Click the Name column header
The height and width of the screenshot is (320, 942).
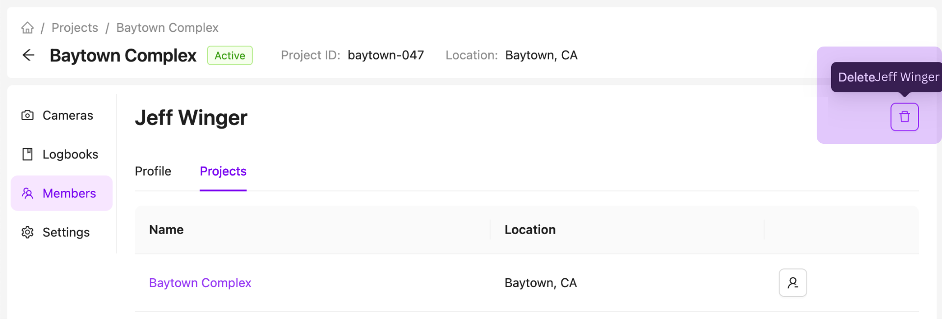click(x=166, y=230)
